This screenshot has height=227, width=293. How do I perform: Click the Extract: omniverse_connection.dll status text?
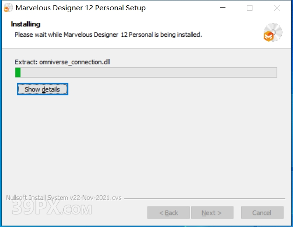click(x=62, y=62)
